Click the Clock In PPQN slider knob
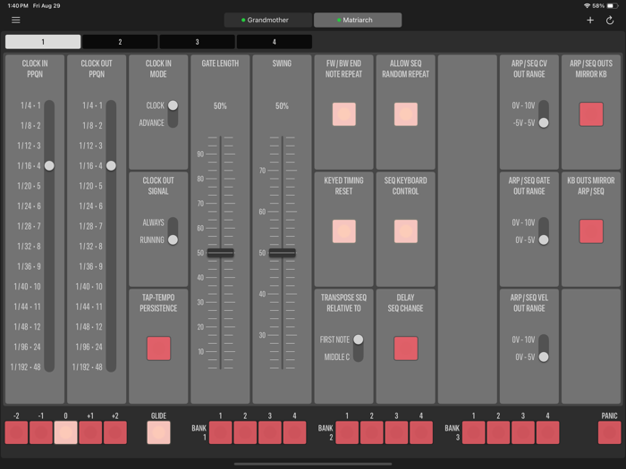The width and height of the screenshot is (626, 469). 49,165
